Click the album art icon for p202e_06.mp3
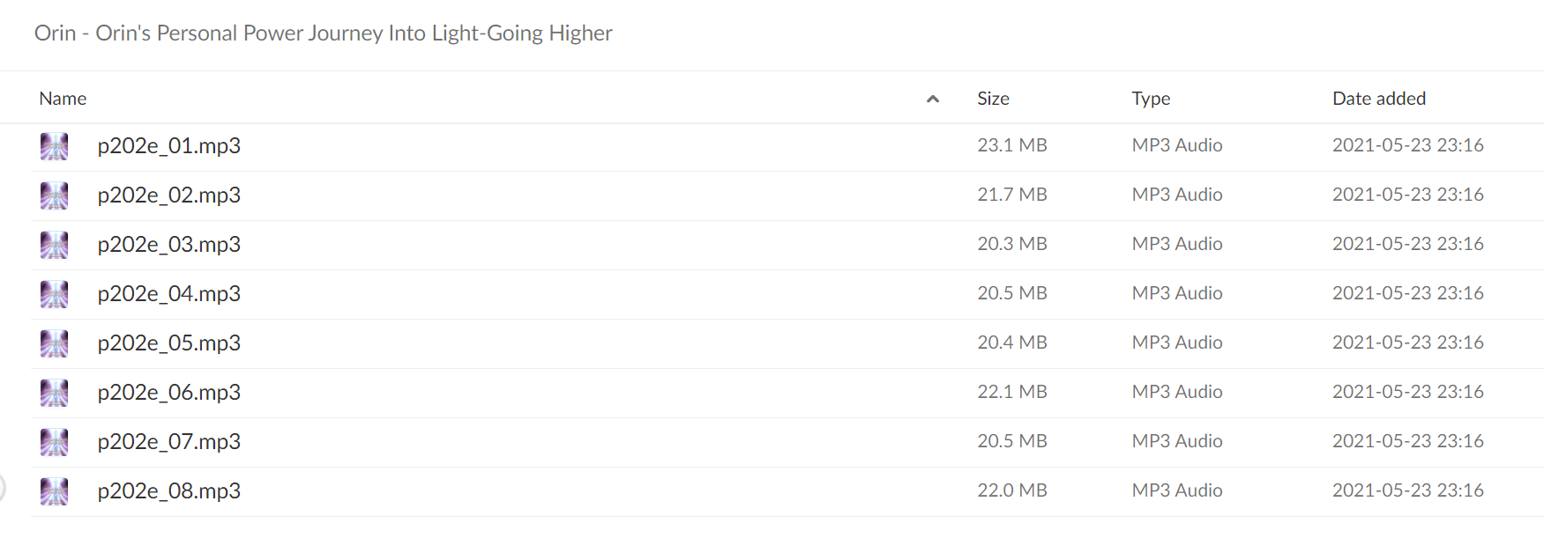 tap(54, 393)
